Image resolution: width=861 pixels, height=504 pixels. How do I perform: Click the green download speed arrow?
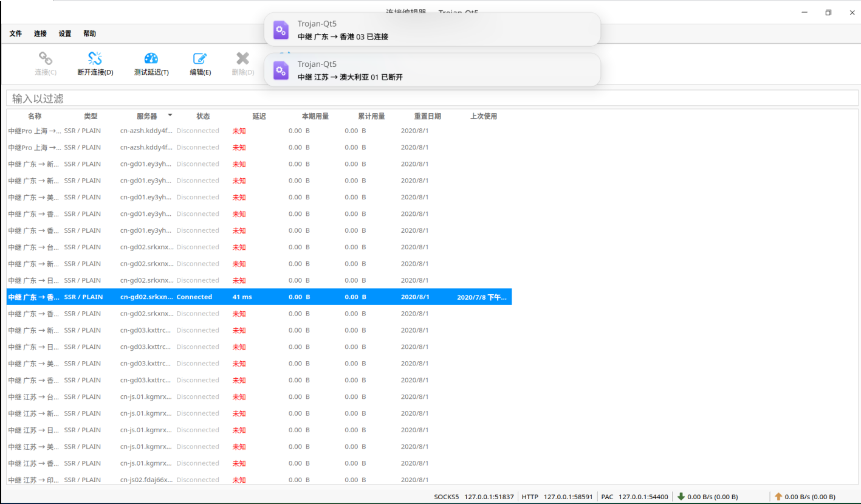[x=681, y=497]
